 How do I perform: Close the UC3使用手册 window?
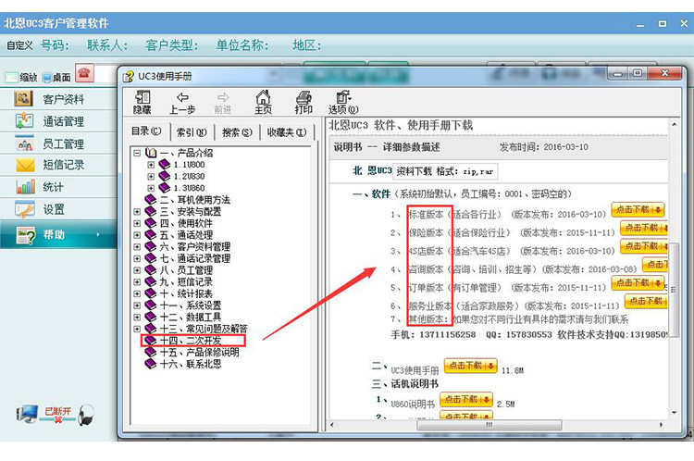[x=664, y=73]
